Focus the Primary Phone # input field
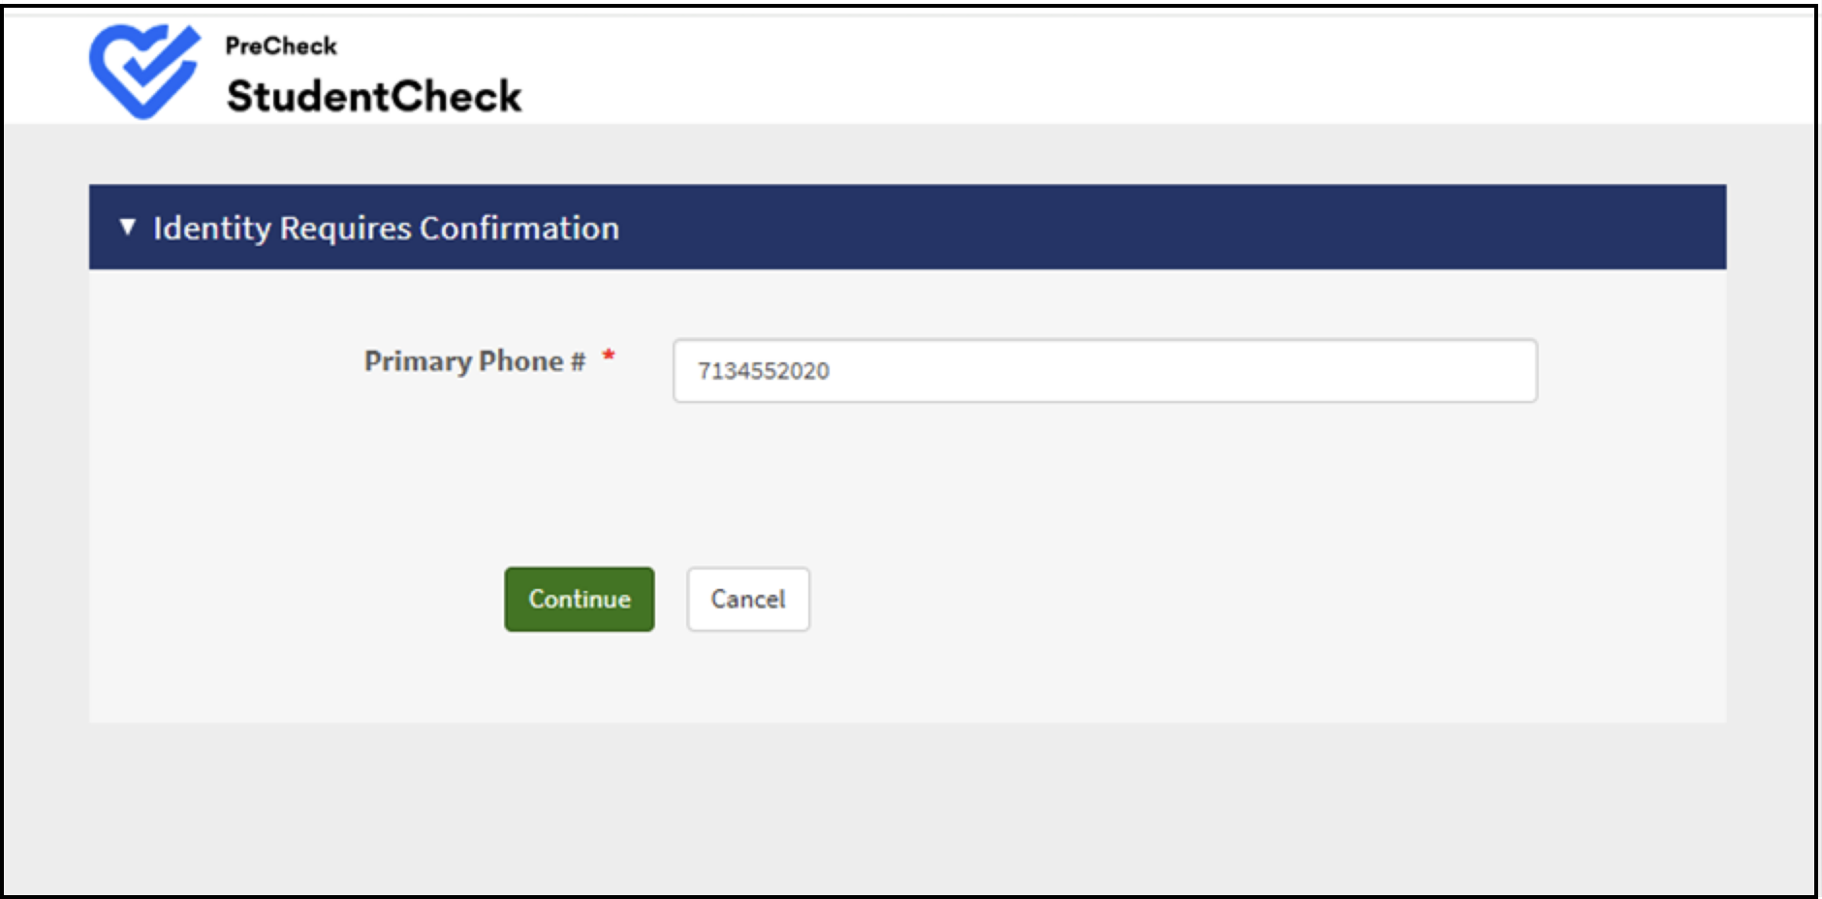1822x899 pixels. tap(1105, 370)
